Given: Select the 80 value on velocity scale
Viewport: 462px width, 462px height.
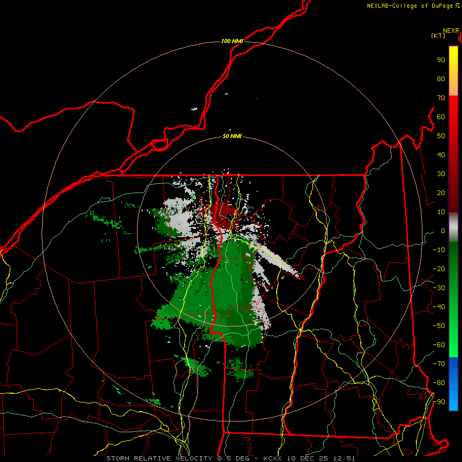Looking at the screenshot, I should [441, 79].
